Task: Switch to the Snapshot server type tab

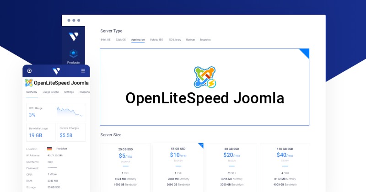Action: [x=205, y=40]
